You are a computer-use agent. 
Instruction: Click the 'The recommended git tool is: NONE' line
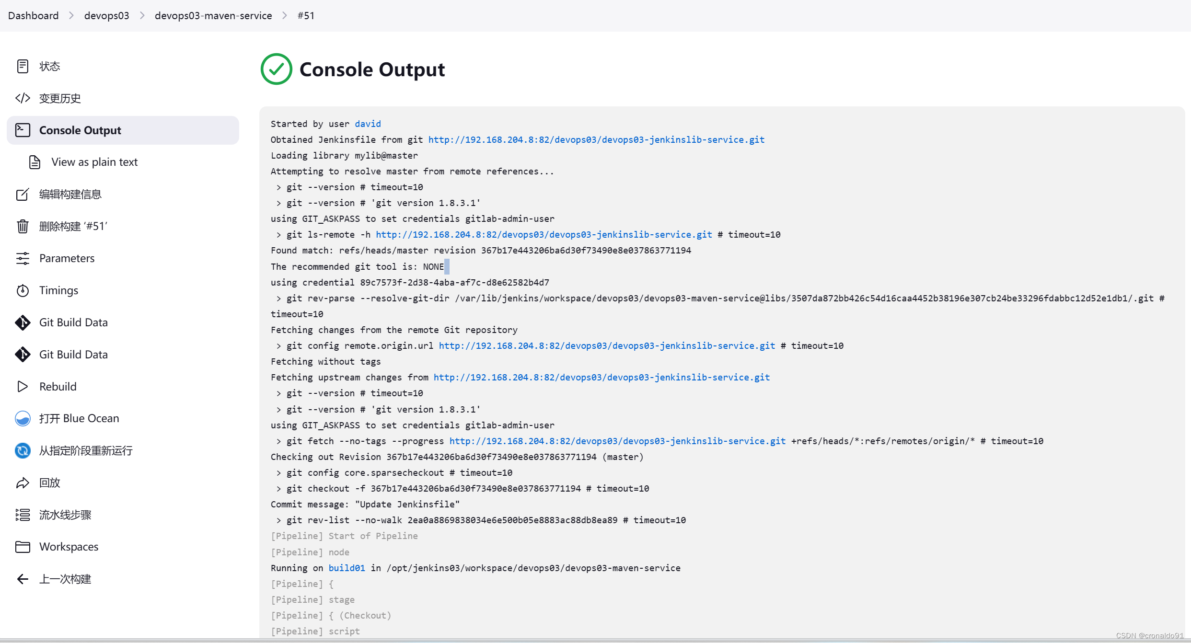pyautogui.click(x=357, y=266)
